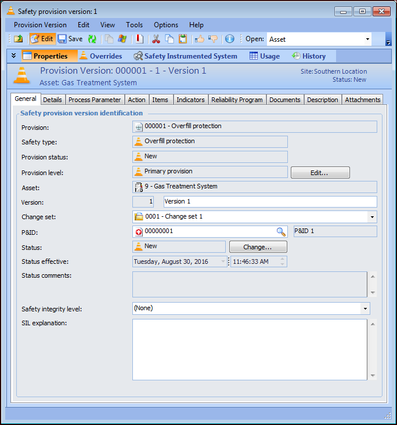397x425 pixels.
Task: Select the Items tab
Action: (160, 100)
